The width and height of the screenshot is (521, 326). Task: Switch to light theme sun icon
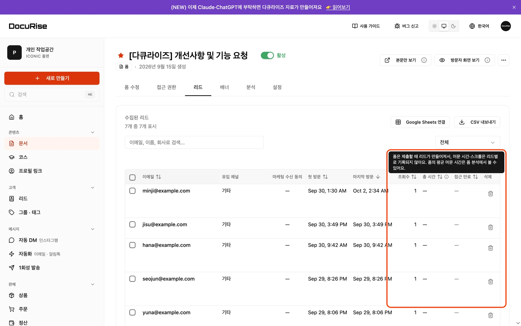435,26
